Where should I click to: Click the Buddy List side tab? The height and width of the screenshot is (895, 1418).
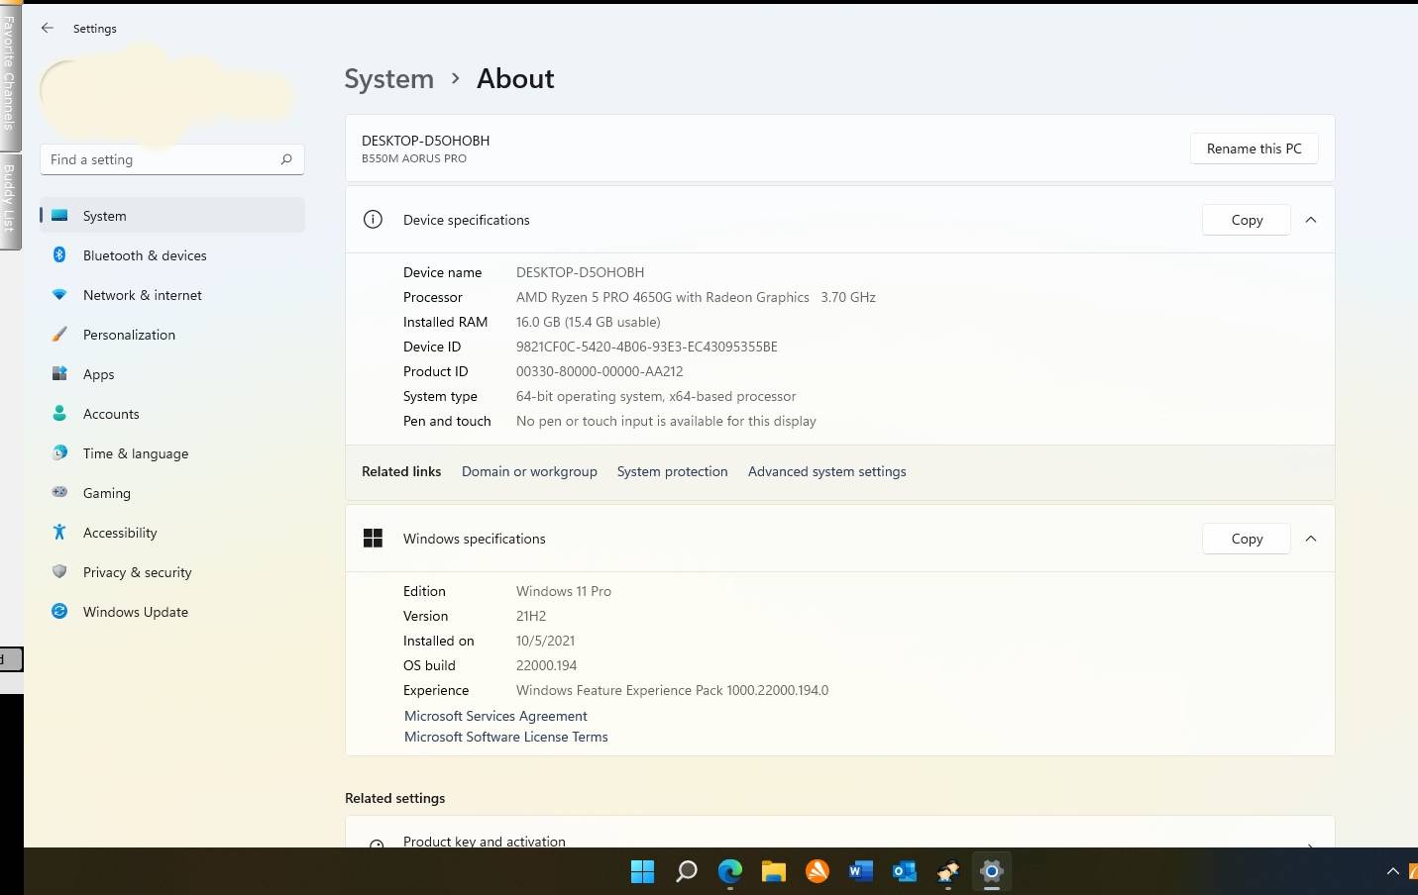point(10,200)
